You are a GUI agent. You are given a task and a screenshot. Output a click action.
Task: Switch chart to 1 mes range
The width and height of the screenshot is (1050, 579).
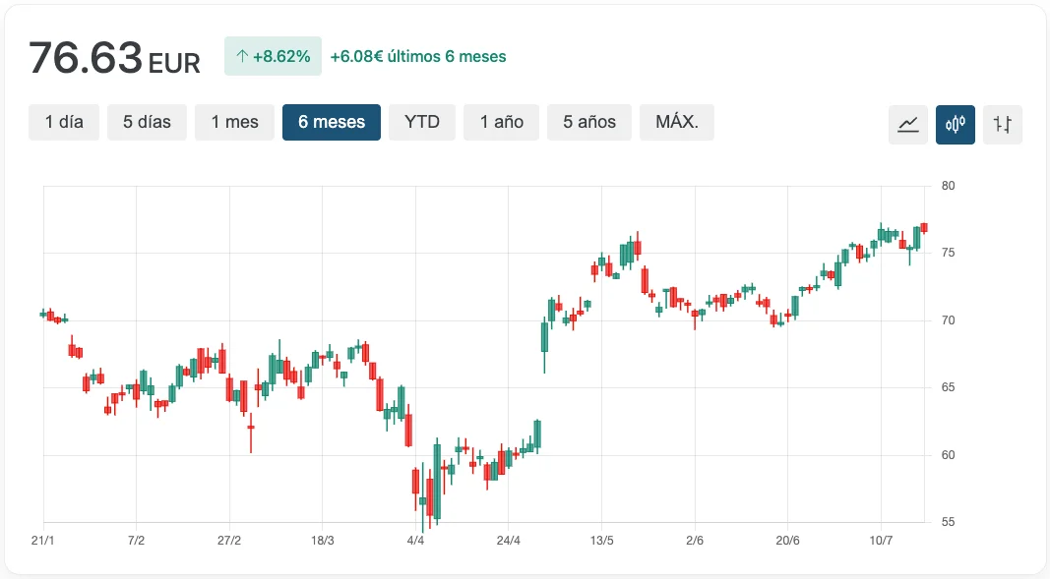pyautogui.click(x=234, y=123)
